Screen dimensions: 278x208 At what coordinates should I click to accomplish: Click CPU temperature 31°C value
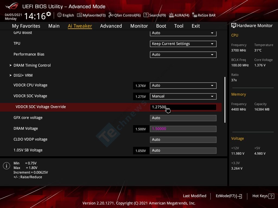[258, 50]
